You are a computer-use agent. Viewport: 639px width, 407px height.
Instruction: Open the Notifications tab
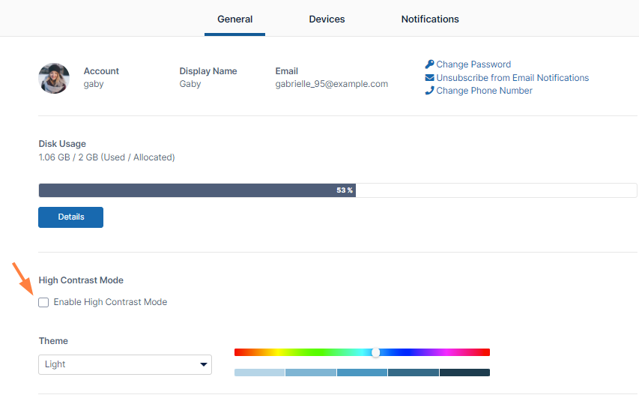(x=430, y=19)
